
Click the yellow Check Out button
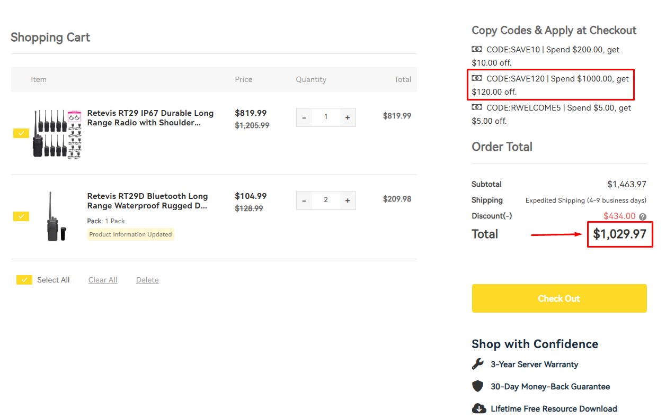pyautogui.click(x=559, y=298)
